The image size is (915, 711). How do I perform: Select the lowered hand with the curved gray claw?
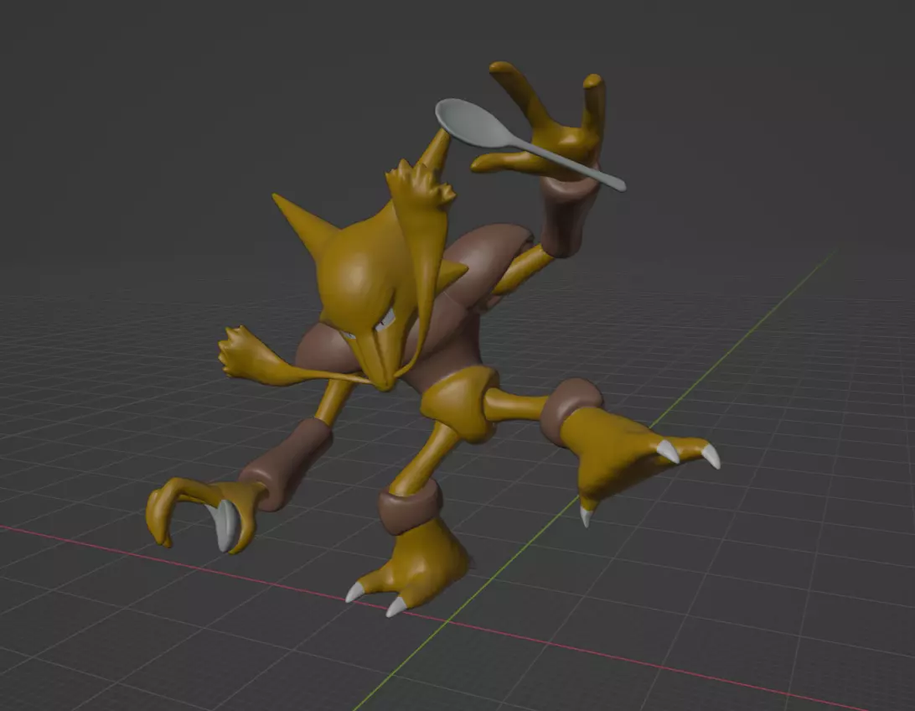pyautogui.click(x=201, y=514)
